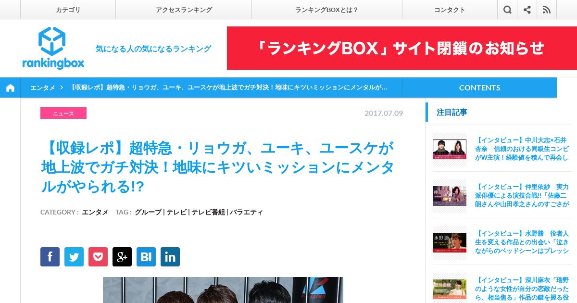The width and height of the screenshot is (577, 303).
Task: Click pink ニュース label
Action: (x=63, y=113)
